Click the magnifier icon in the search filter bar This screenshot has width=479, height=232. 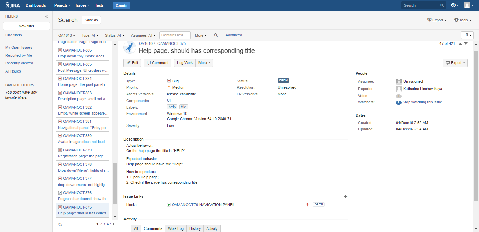[x=216, y=35]
